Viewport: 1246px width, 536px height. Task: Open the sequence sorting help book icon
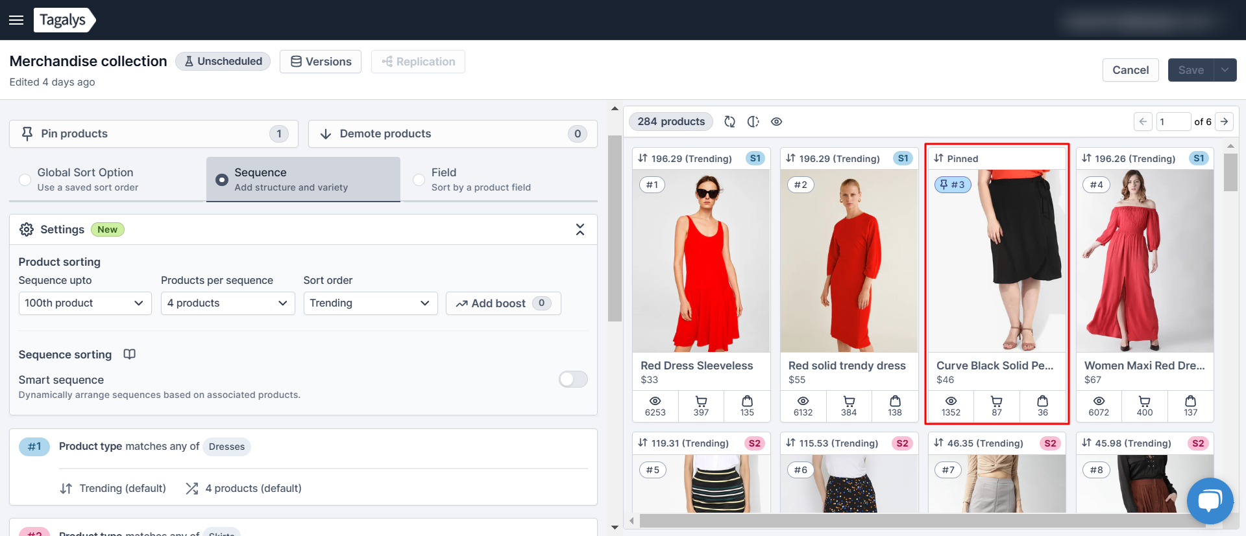(x=130, y=355)
